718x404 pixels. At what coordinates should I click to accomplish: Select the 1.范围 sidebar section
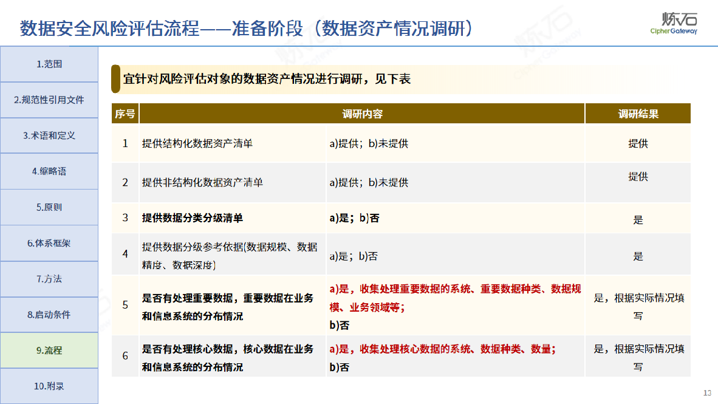pos(49,64)
